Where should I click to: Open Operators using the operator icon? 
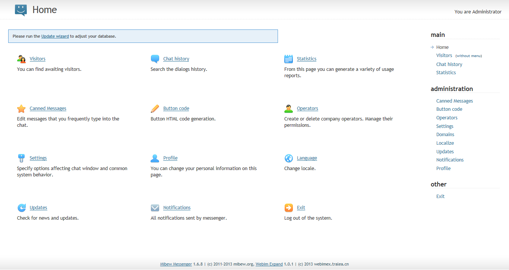(288, 108)
